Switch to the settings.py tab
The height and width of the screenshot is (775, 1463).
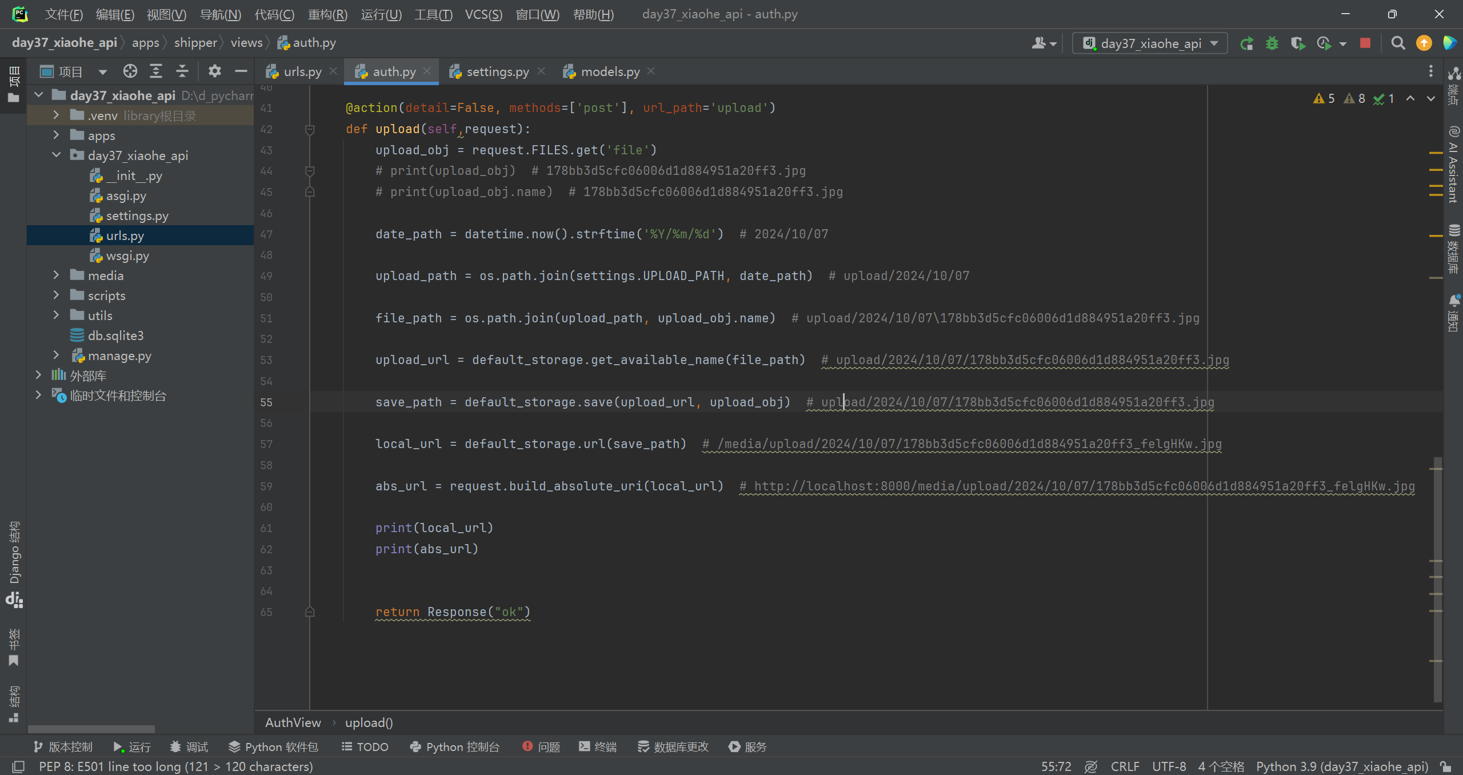click(x=497, y=71)
